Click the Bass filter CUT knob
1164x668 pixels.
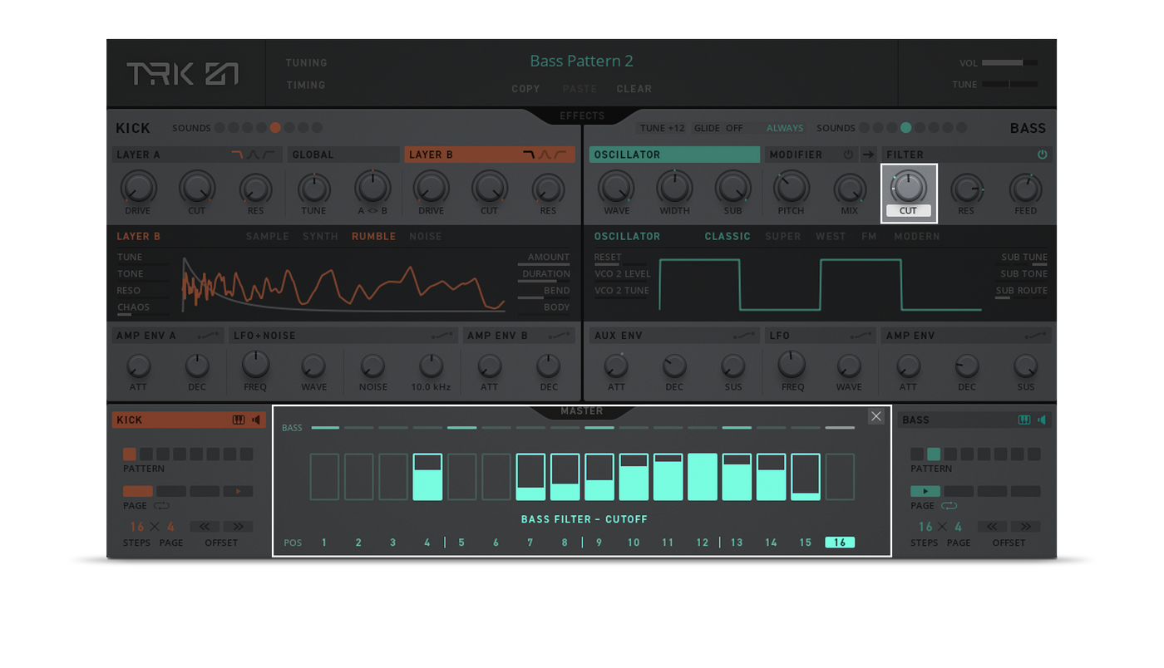coord(908,187)
